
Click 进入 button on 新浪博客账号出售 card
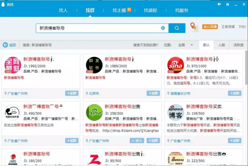click(x=137, y=141)
